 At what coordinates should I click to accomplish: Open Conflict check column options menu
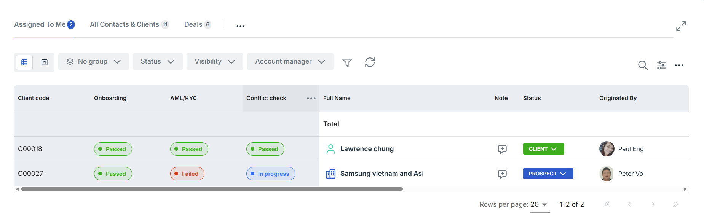tap(311, 98)
